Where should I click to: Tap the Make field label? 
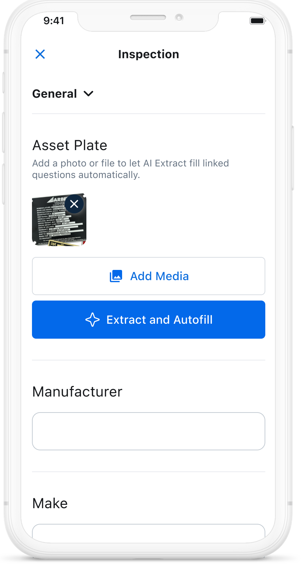(50, 503)
